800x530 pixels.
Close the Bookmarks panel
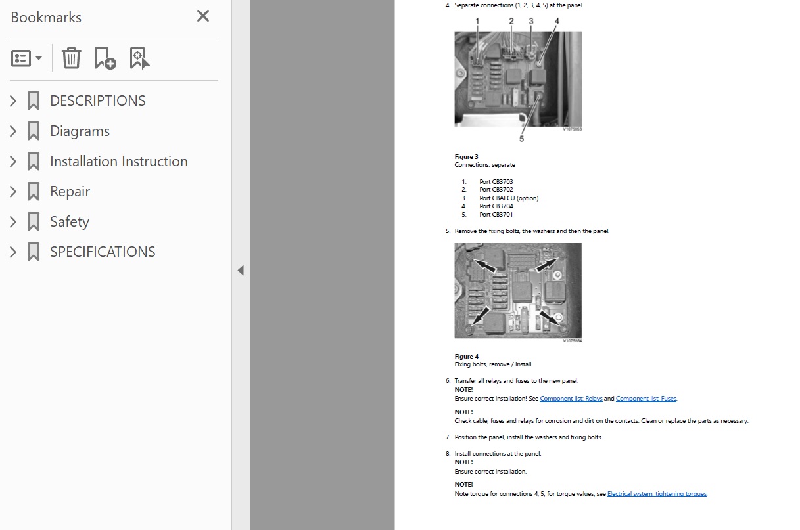tap(203, 16)
